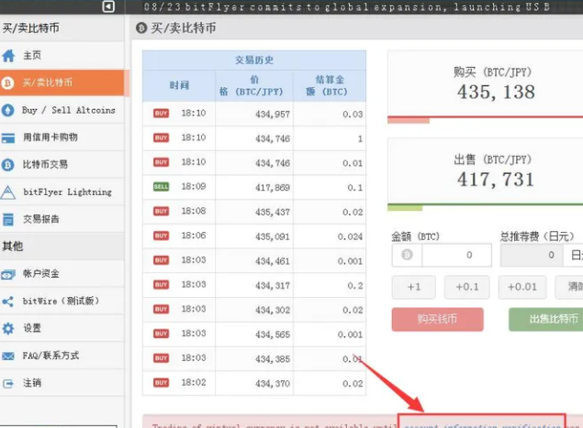The image size is (583, 428).
Task: Collapse the sidebar with the top arrow
Action: click(108, 7)
